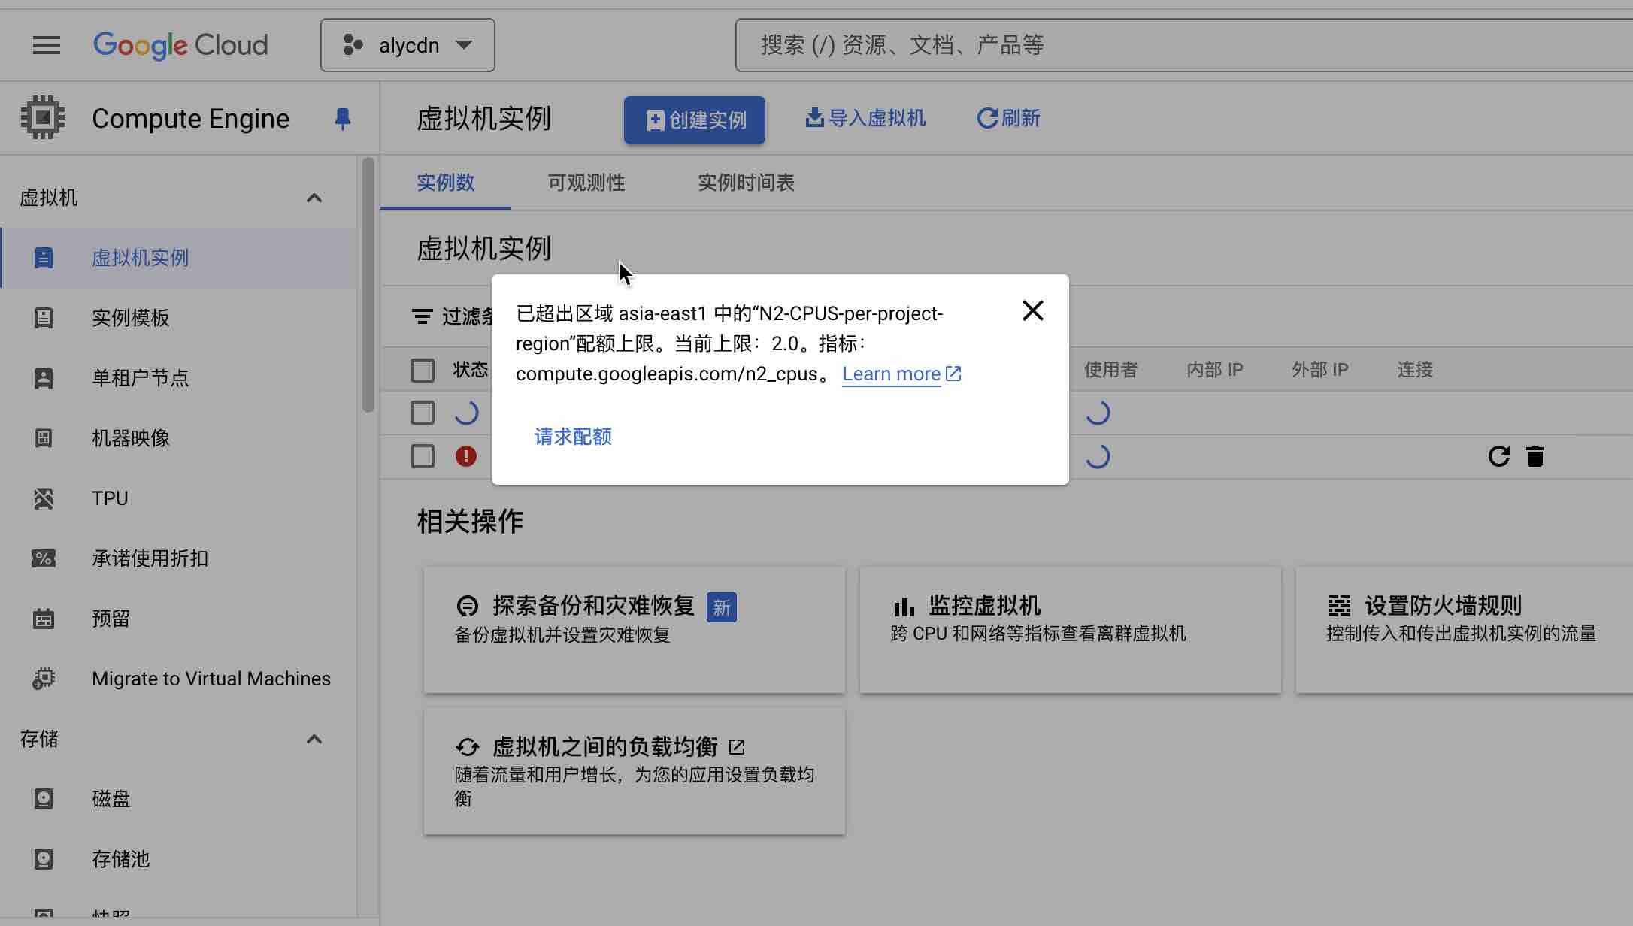Click the 承诺使用折扣 percent icon
The width and height of the screenshot is (1633, 926).
44,558
